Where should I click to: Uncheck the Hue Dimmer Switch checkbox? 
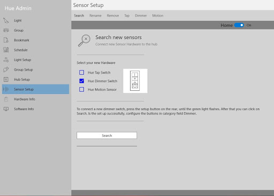pyautogui.click(x=81, y=81)
